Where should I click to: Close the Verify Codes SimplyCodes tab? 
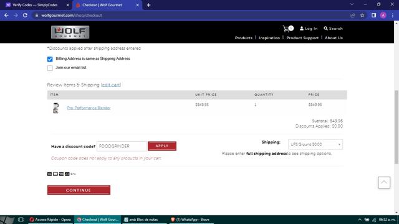click(x=68, y=5)
